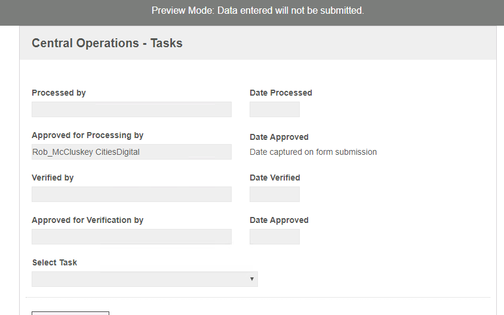Click the Date Processed label
Image resolution: width=504 pixels, height=315 pixels.
click(x=281, y=93)
